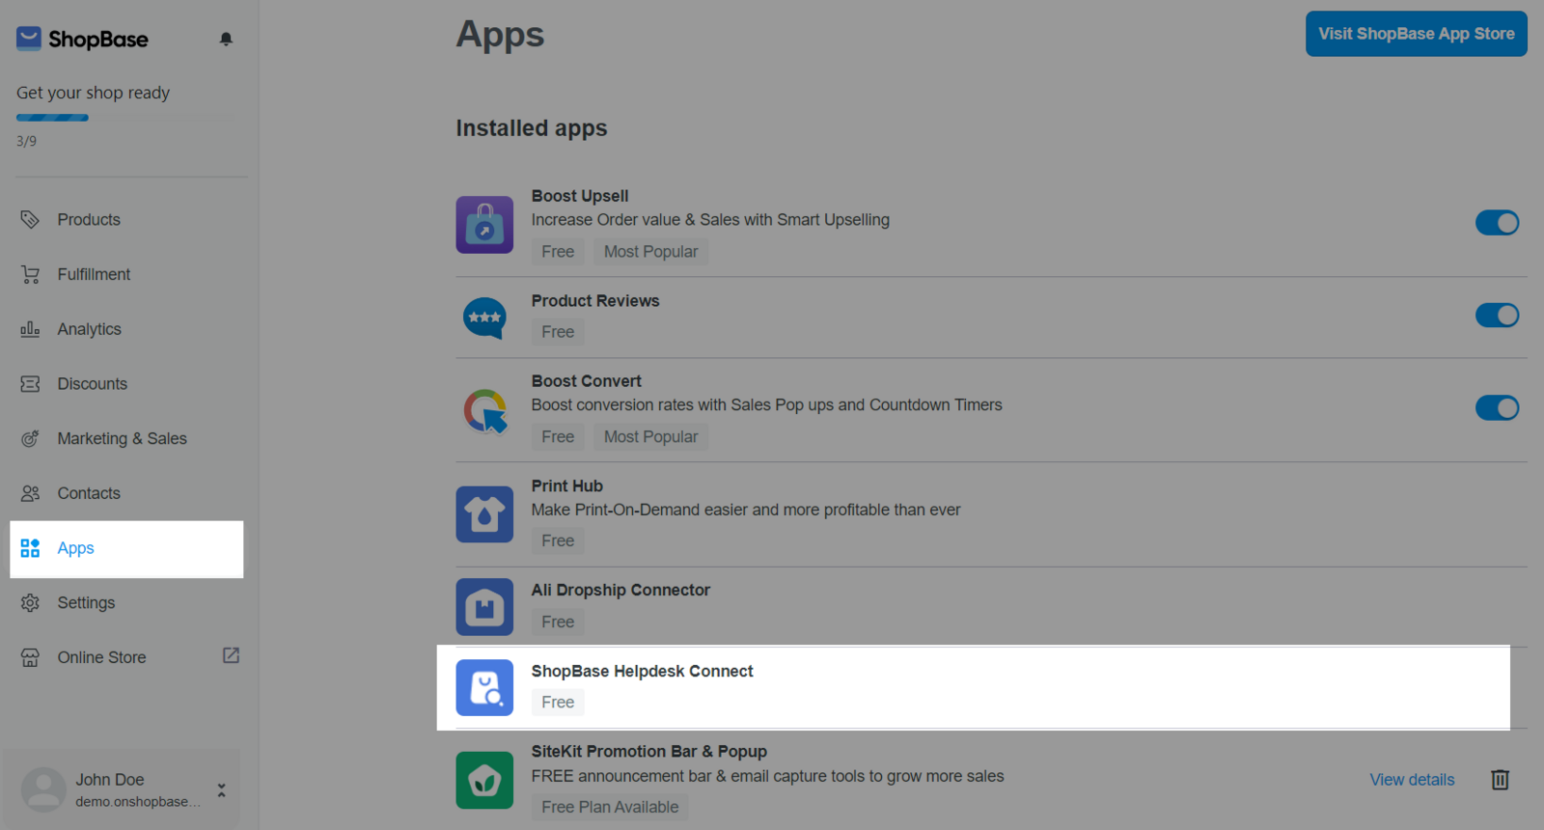Click the Product Reviews app icon
The width and height of the screenshot is (1544, 830).
(x=484, y=318)
